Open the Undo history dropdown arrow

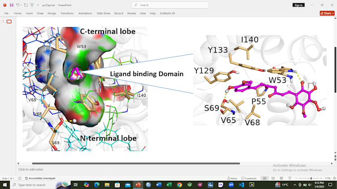pos(21,5)
